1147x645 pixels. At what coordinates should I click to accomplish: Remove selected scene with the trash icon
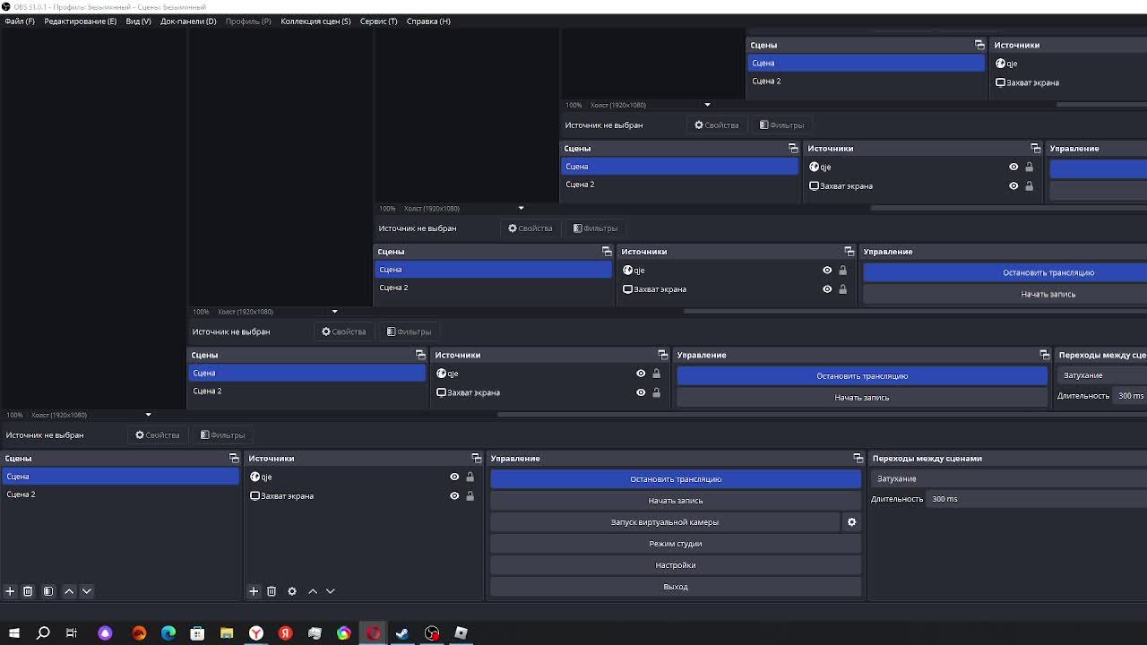[28, 591]
